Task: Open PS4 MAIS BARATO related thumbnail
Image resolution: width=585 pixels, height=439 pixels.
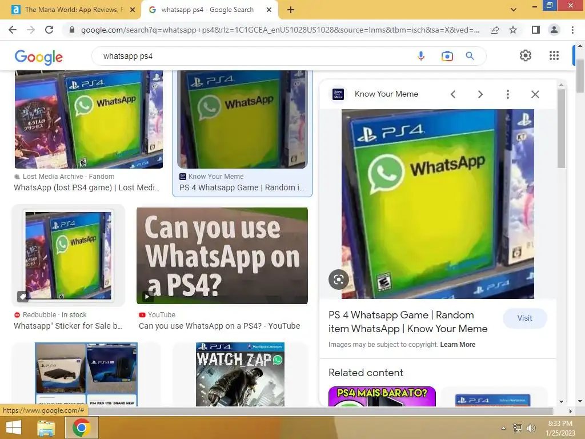Action: (x=382, y=397)
